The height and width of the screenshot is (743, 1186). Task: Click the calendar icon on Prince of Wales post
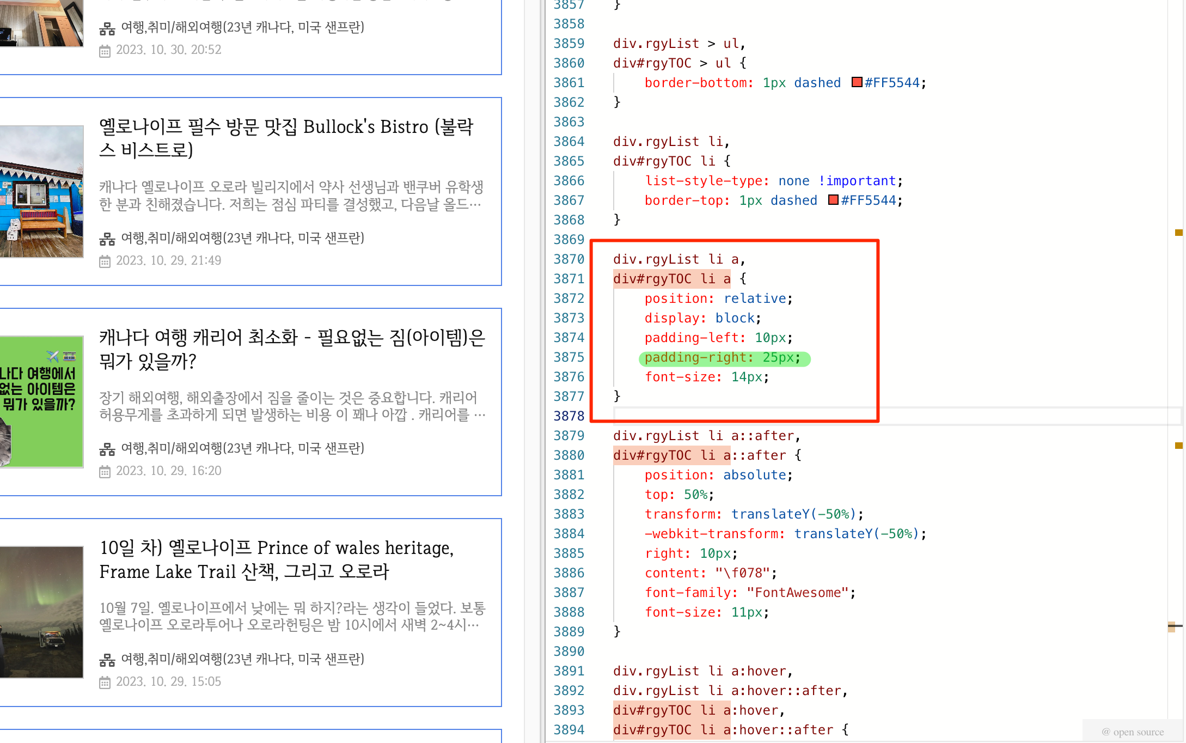(105, 681)
